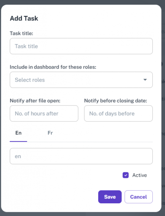
Task: Click the 'Notify before closing date' label
Action: pyautogui.click(x=116, y=101)
